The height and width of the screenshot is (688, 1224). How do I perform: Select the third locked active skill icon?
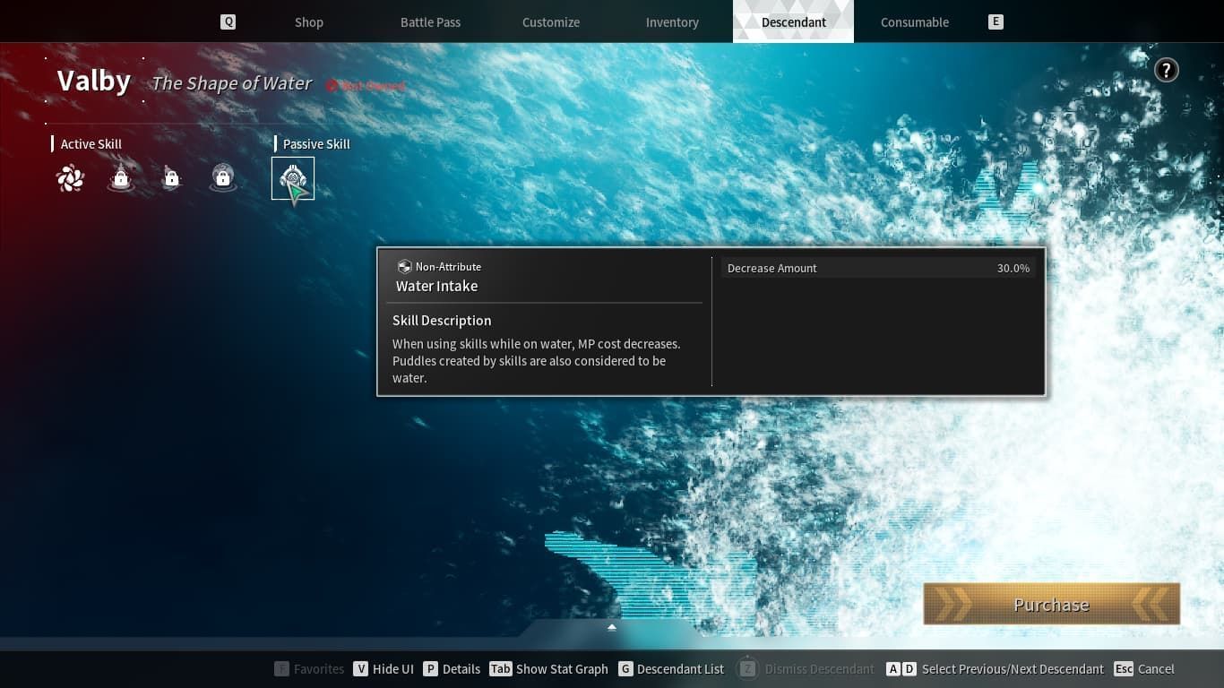point(171,178)
